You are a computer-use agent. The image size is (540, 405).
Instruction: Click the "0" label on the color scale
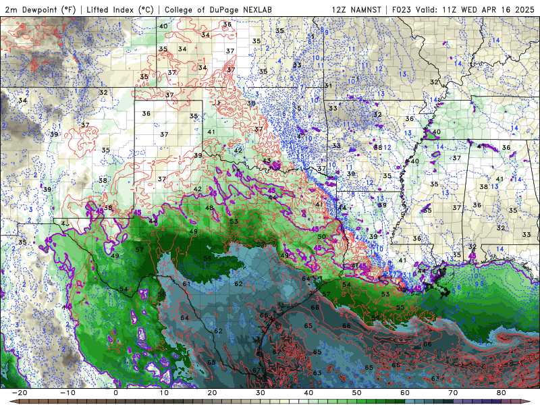(x=115, y=393)
